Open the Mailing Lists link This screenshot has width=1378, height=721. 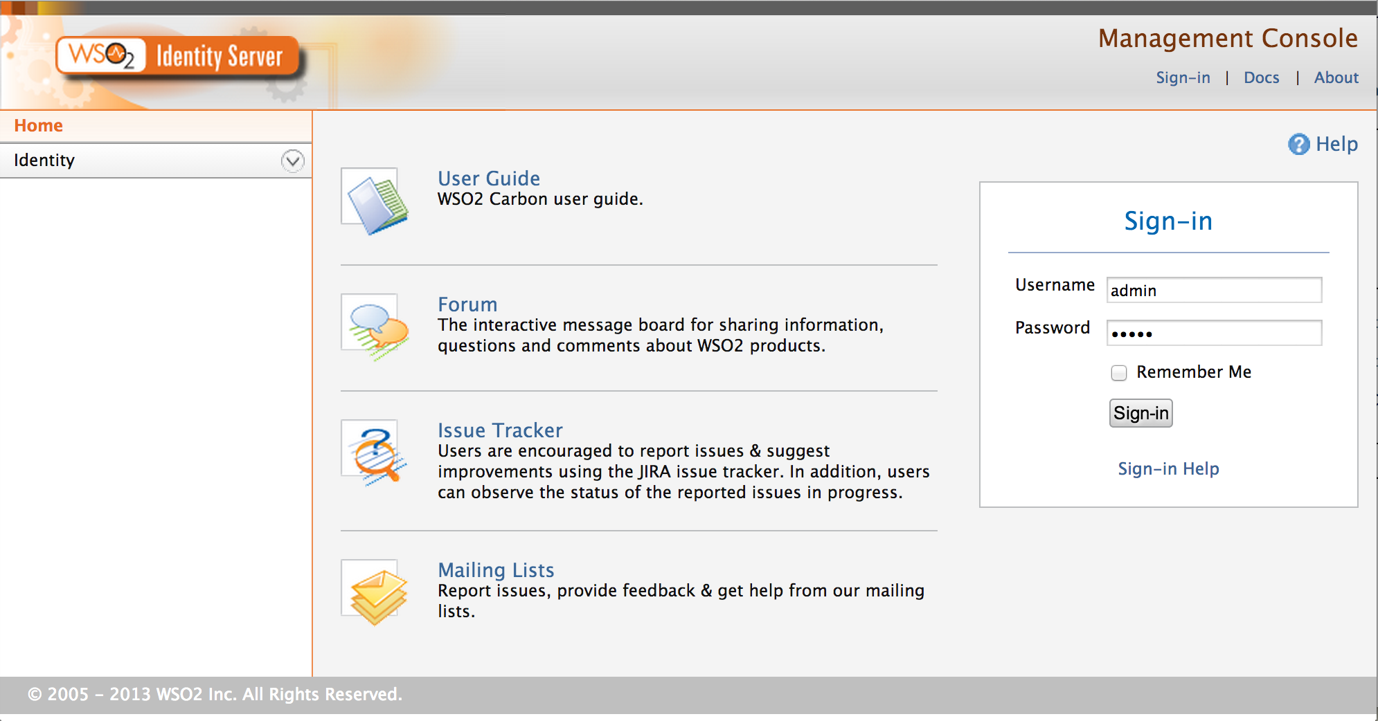[x=496, y=570]
